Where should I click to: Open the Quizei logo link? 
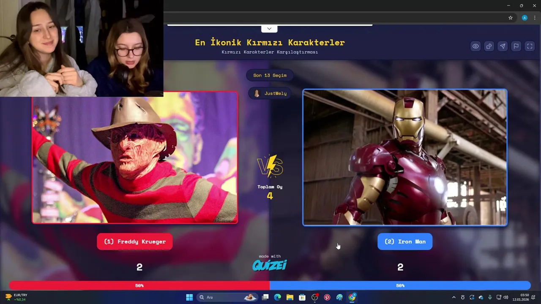[270, 265]
